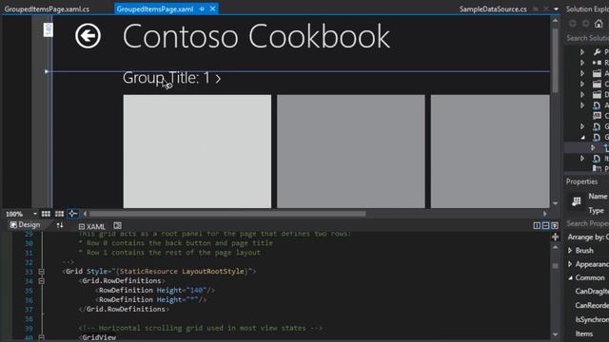609x342 pixels.
Task: Click designer vertical scroll down arrow
Action: click(556, 203)
